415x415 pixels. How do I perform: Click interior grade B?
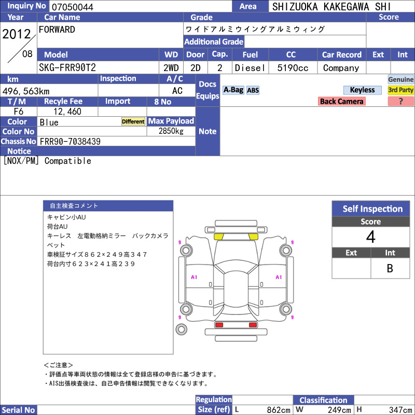390,268
